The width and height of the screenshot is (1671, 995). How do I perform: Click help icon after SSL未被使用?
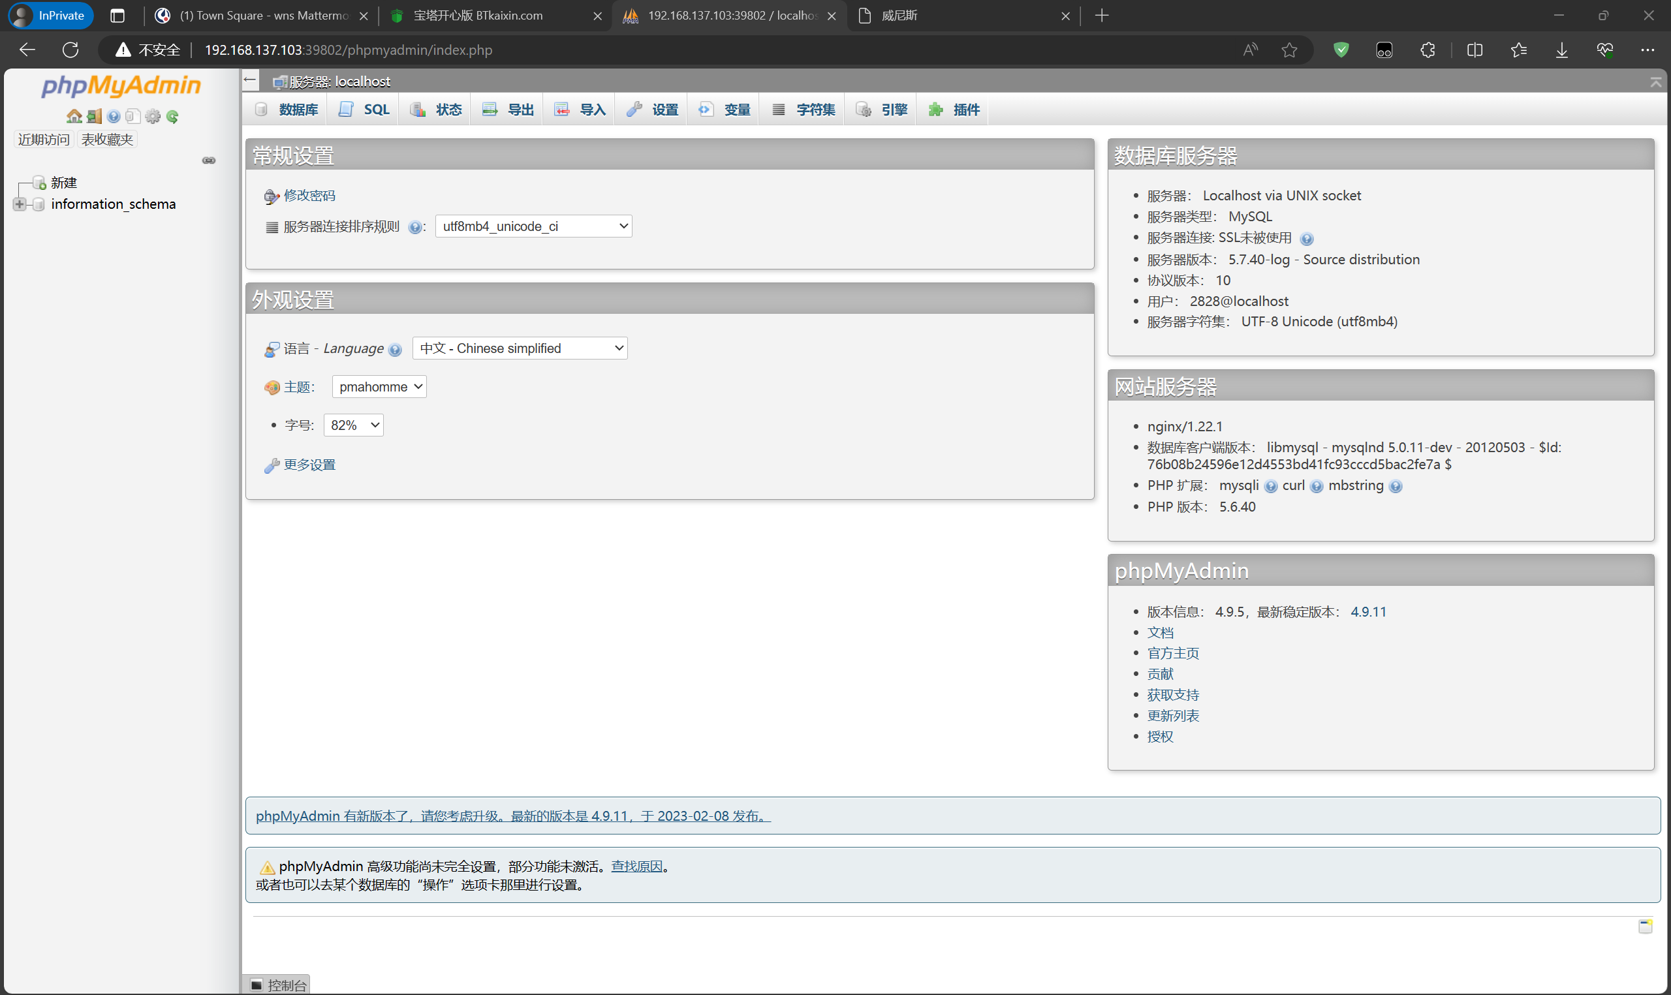[x=1306, y=239]
